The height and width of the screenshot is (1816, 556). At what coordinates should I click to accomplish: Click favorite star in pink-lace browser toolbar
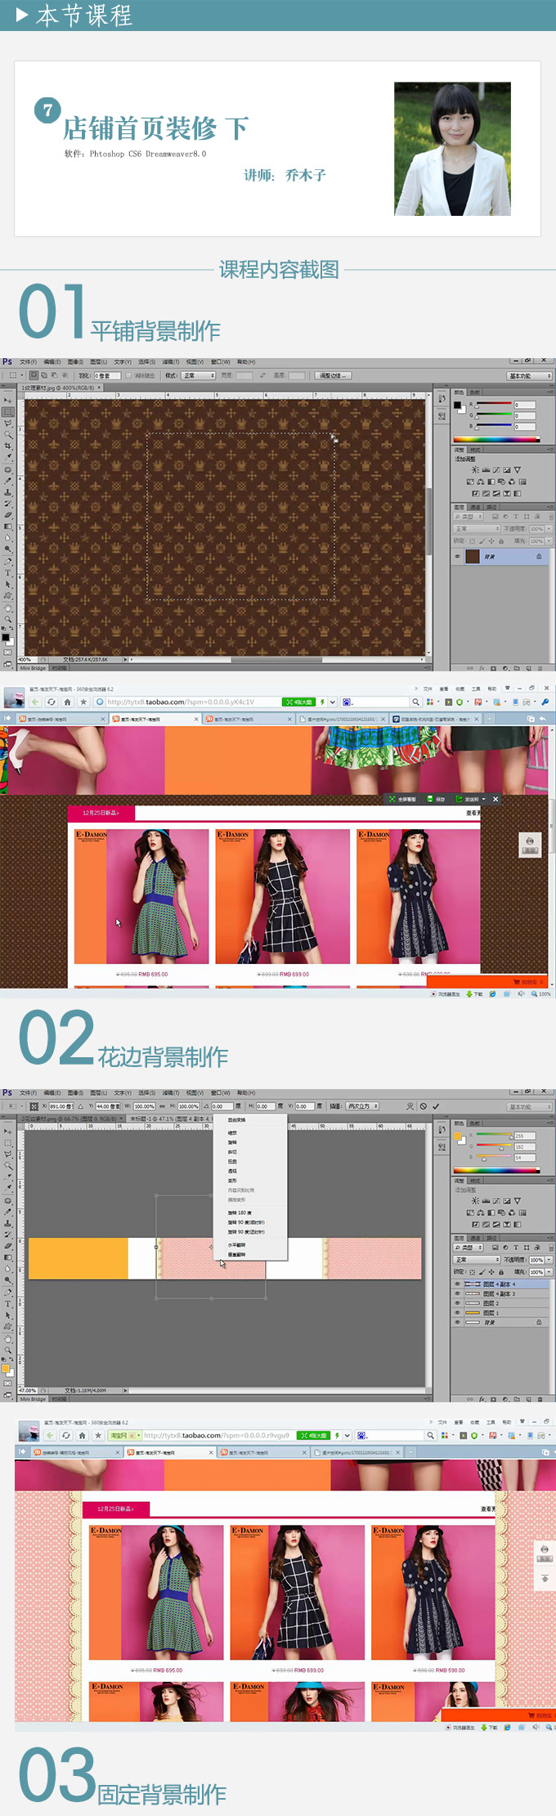pos(98,1435)
